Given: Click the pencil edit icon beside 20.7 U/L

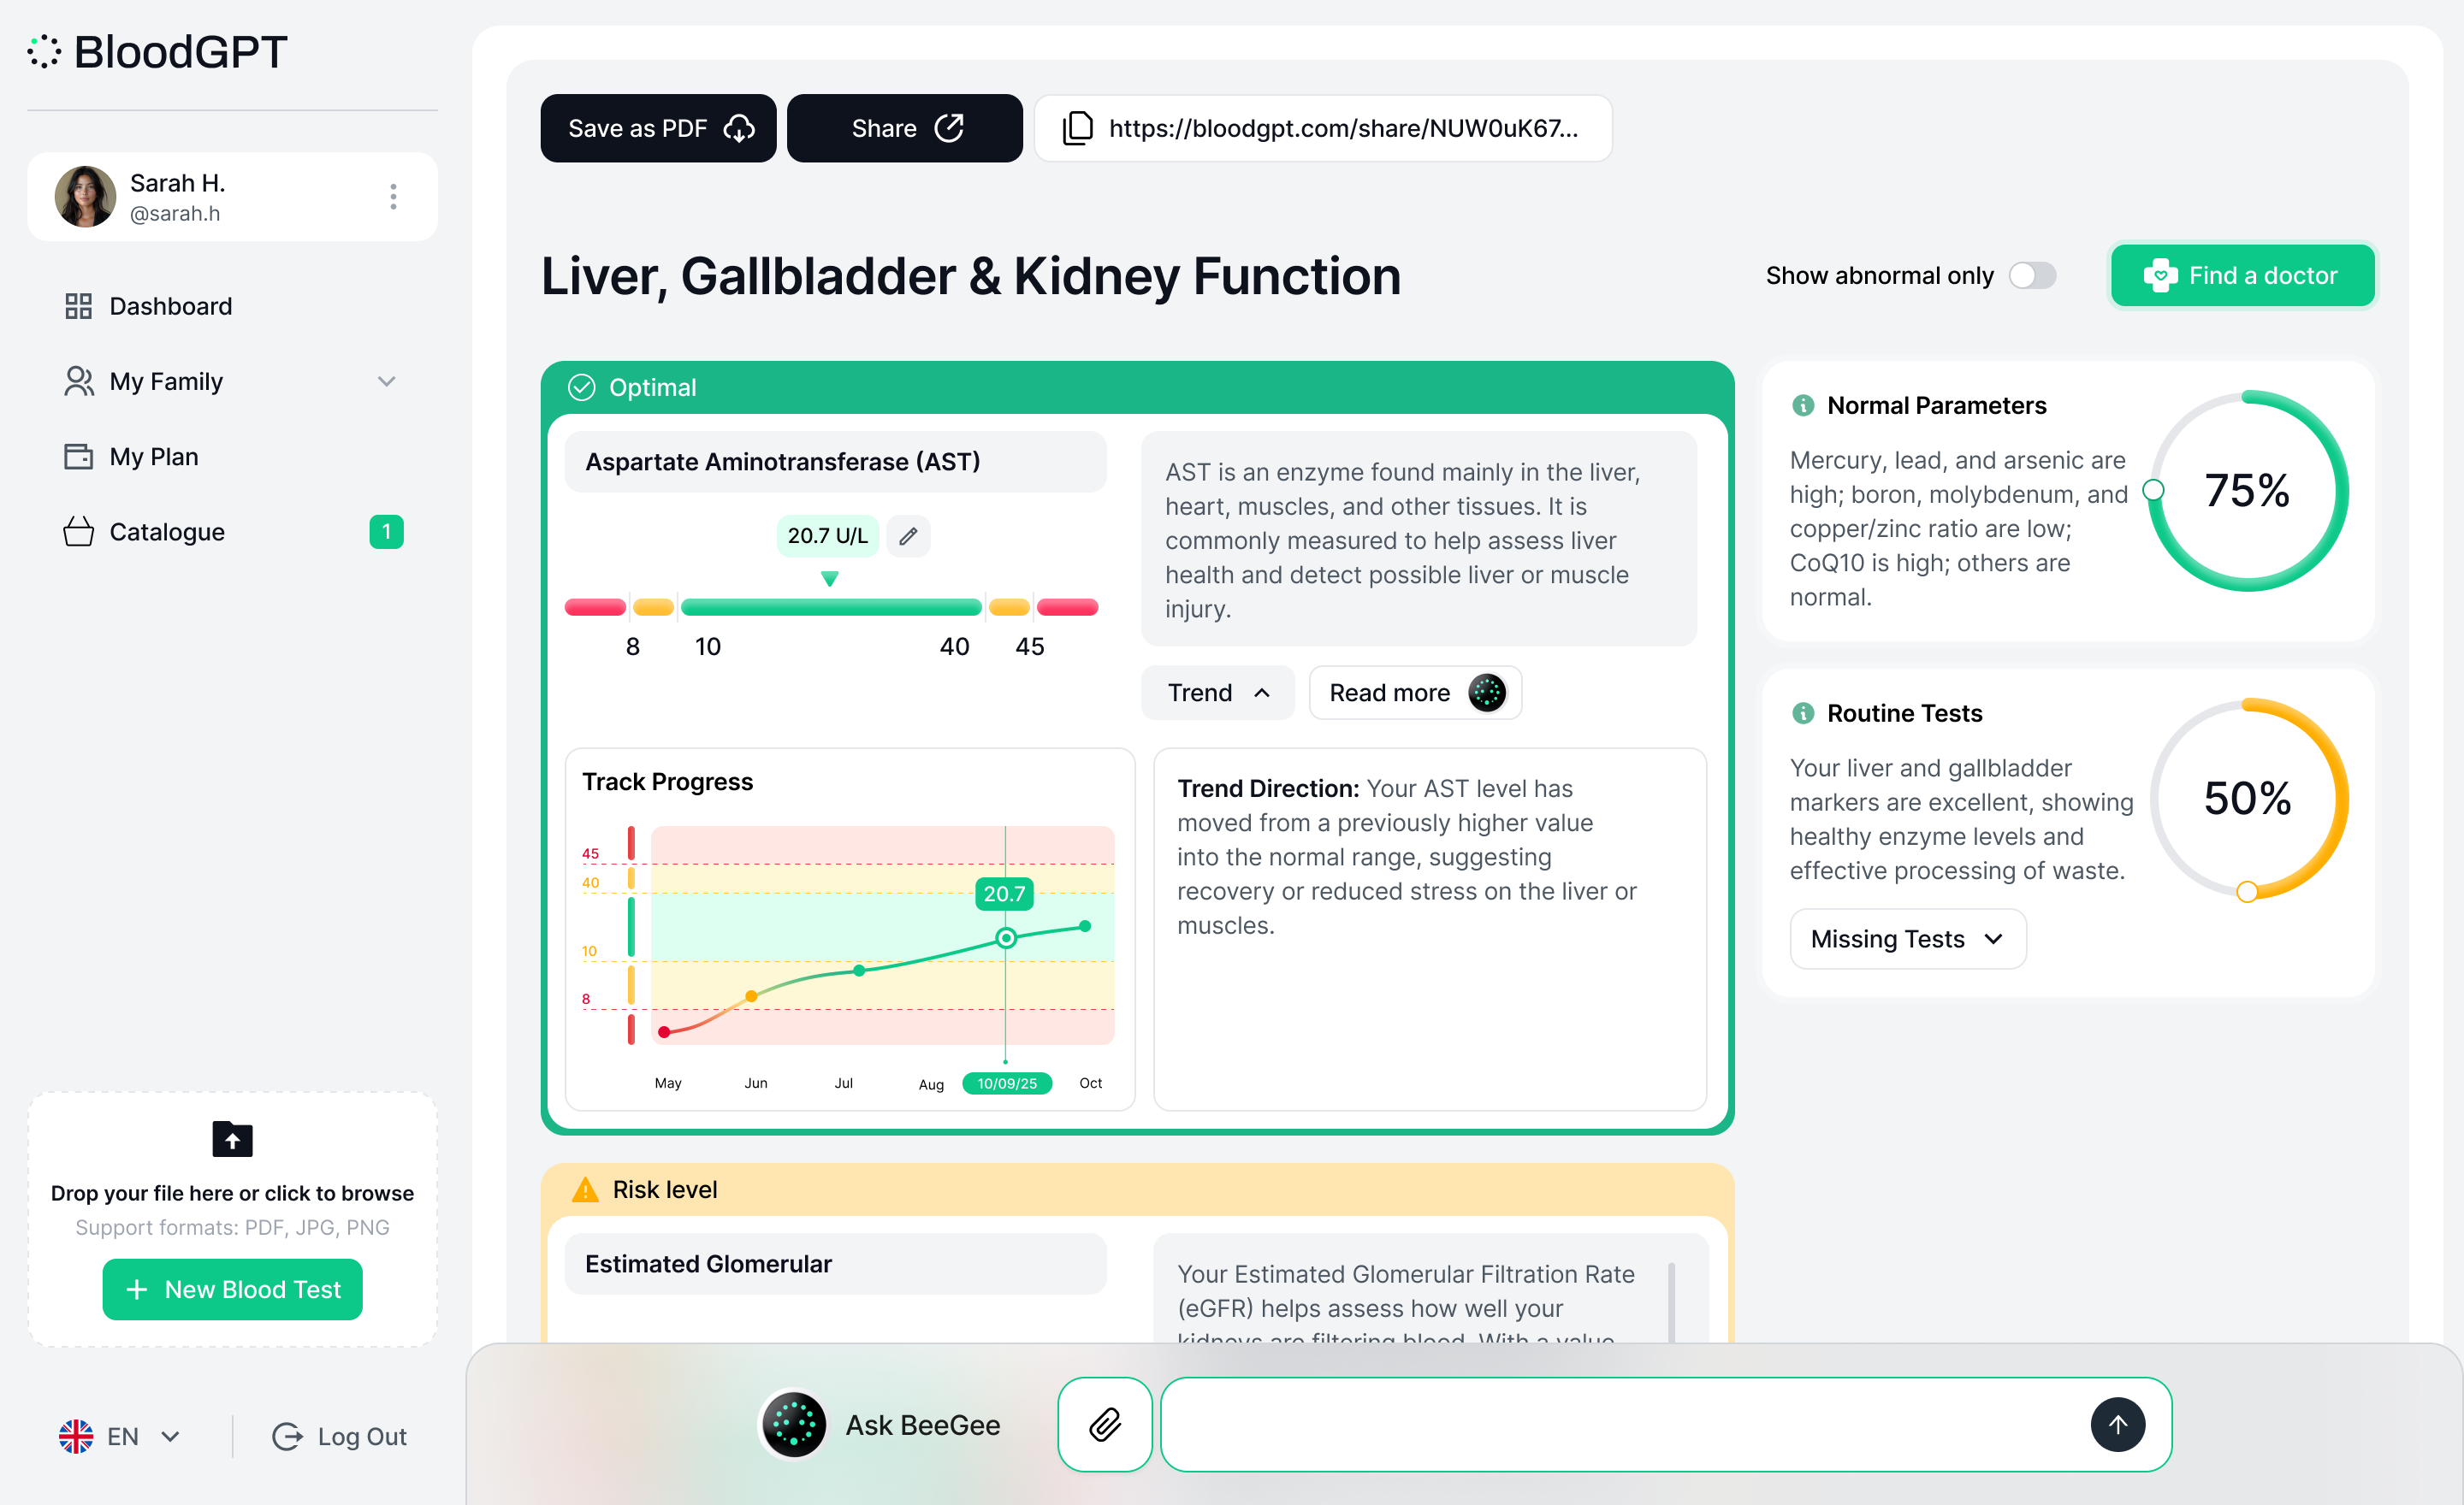Looking at the screenshot, I should click(x=908, y=537).
